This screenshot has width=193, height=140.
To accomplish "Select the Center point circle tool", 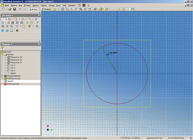I will (x=9, y=19).
